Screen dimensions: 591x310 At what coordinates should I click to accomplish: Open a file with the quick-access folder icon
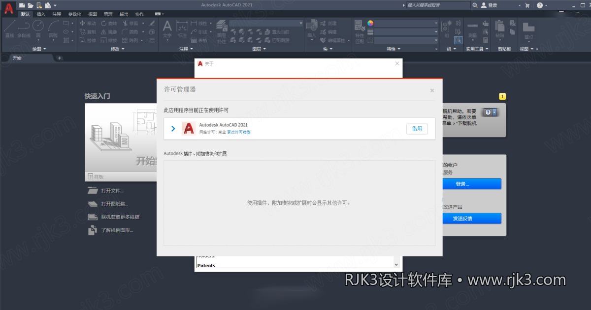coord(31,5)
